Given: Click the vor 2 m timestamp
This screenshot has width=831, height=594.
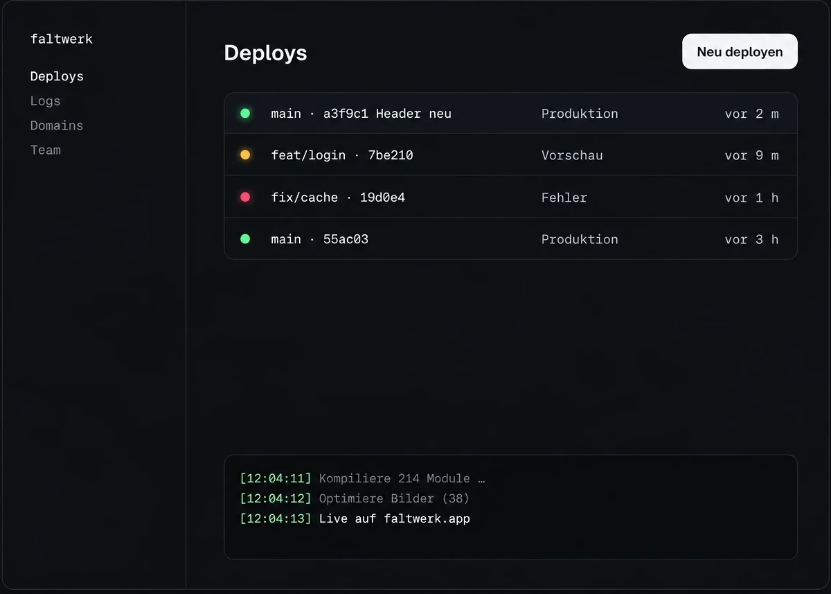Looking at the screenshot, I should (x=751, y=114).
